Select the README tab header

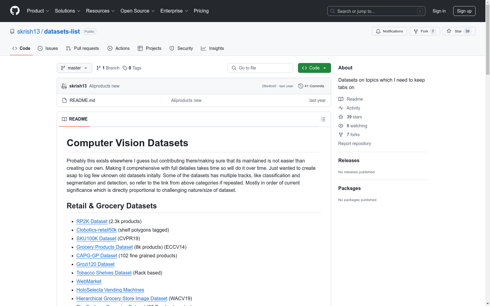tap(75, 119)
